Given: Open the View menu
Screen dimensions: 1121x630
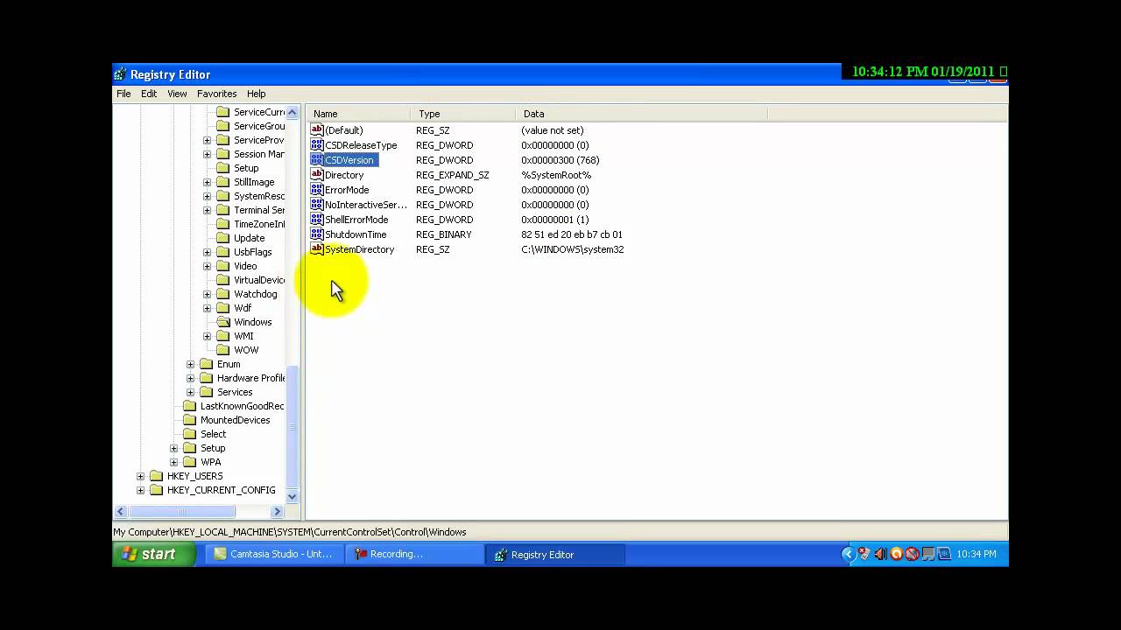Looking at the screenshot, I should tap(177, 94).
